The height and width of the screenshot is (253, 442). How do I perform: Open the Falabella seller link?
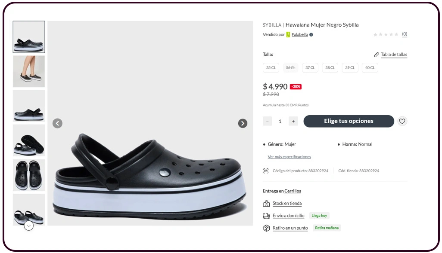[x=299, y=35]
